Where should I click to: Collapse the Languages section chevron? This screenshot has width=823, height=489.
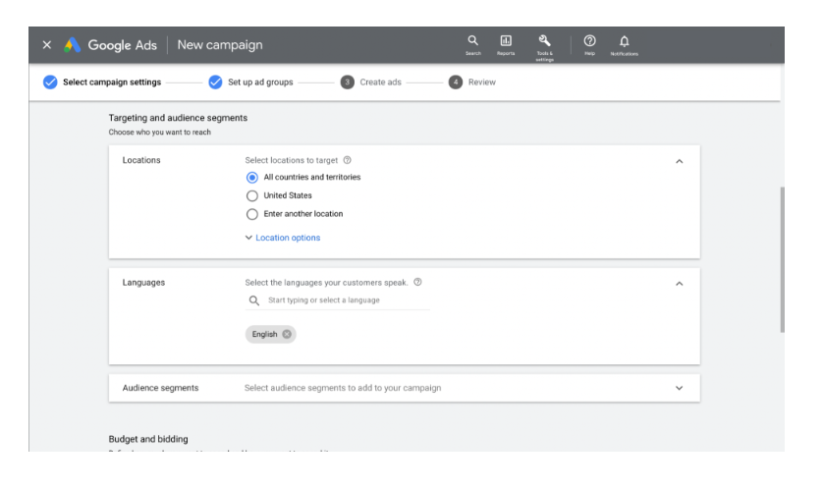[x=680, y=284]
